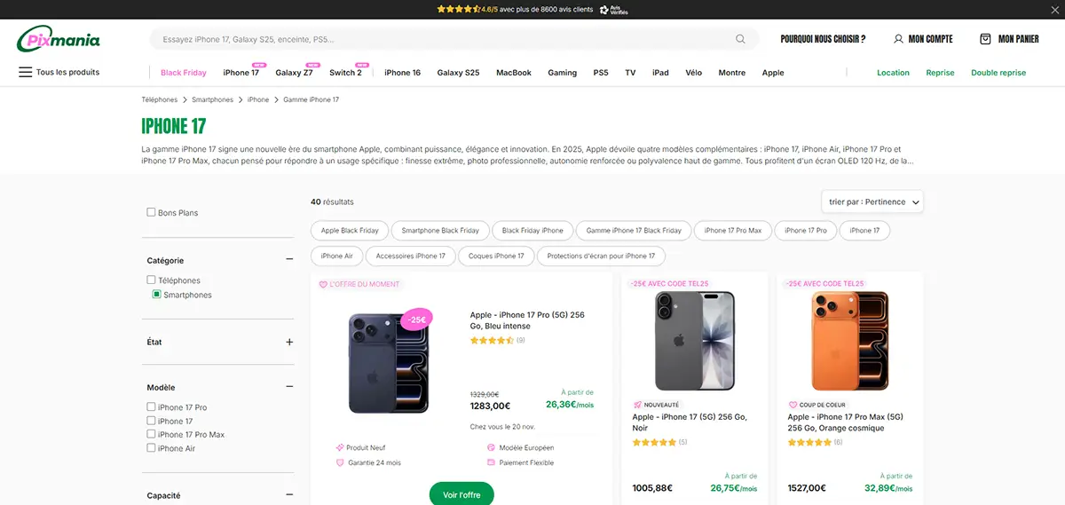Open the Mon Compte user icon

898,39
